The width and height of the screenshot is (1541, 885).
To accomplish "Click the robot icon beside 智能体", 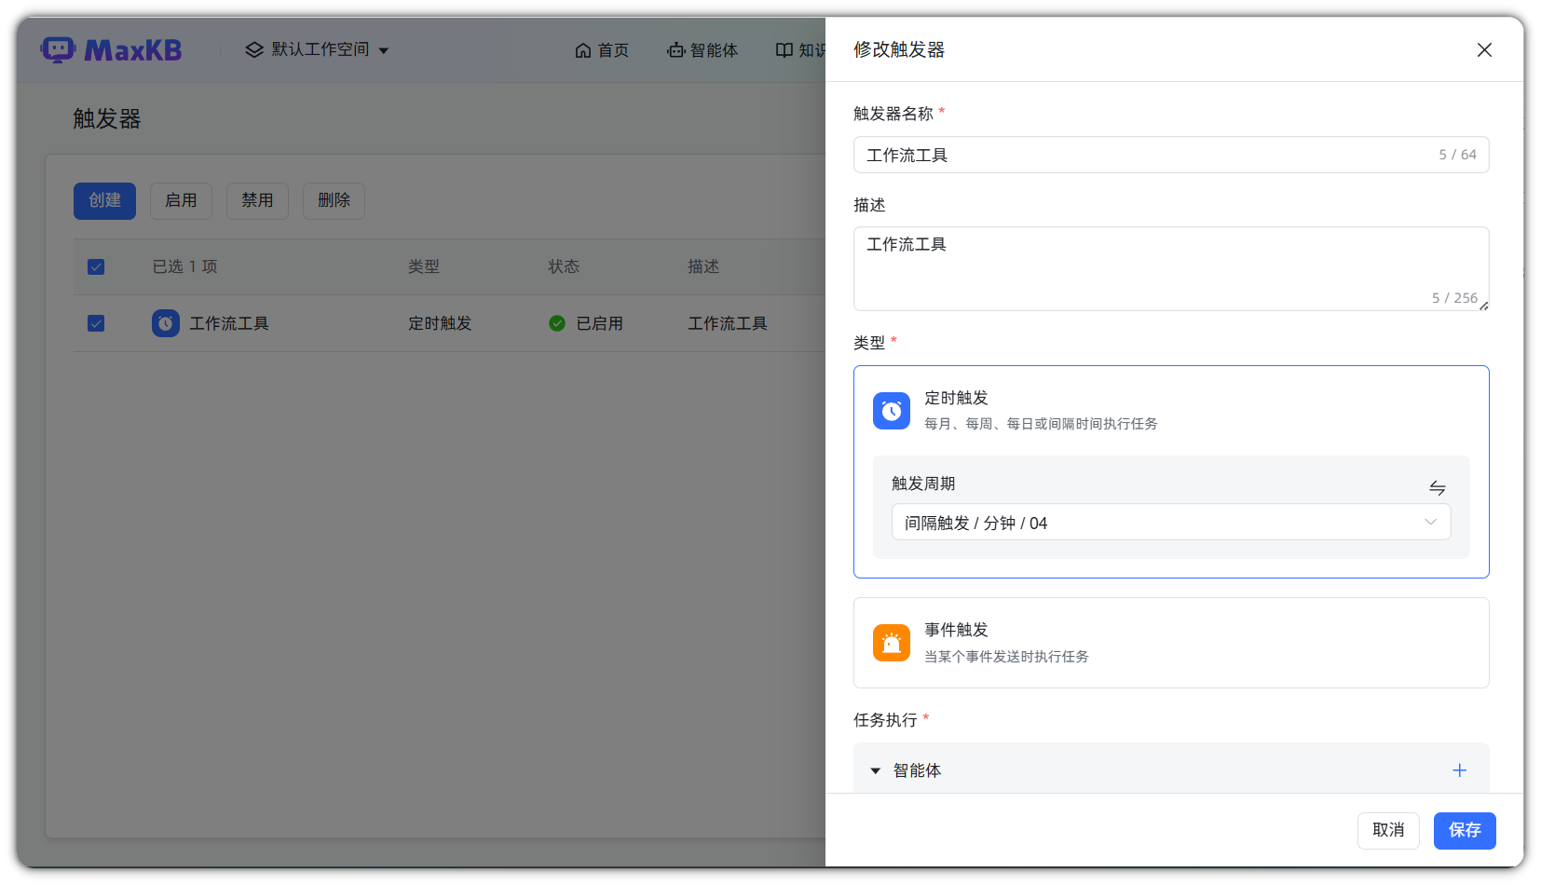I will coord(675,50).
